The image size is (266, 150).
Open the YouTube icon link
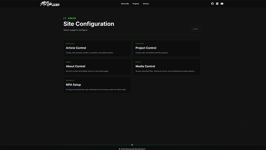point(222,4)
